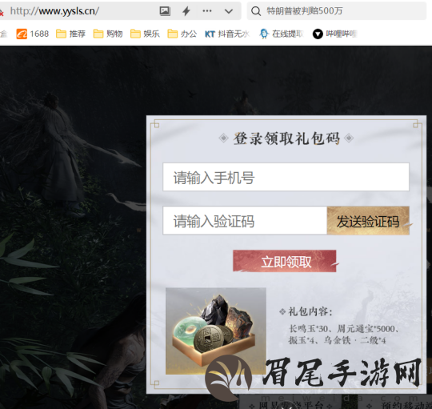Click the search magnifier icon

coord(256,11)
